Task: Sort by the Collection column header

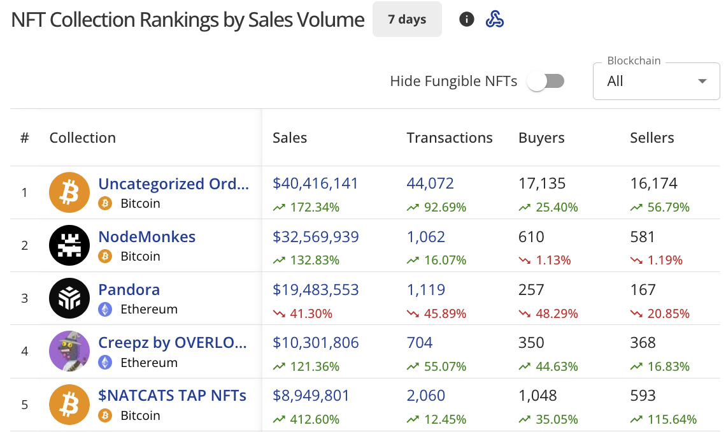Action: pos(82,138)
